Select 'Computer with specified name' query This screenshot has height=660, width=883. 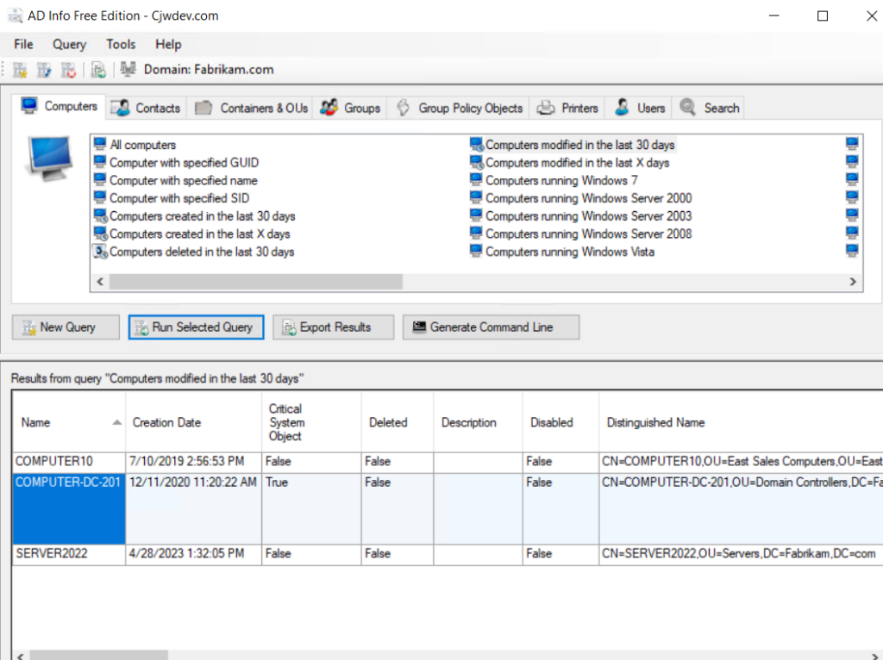[x=176, y=181]
